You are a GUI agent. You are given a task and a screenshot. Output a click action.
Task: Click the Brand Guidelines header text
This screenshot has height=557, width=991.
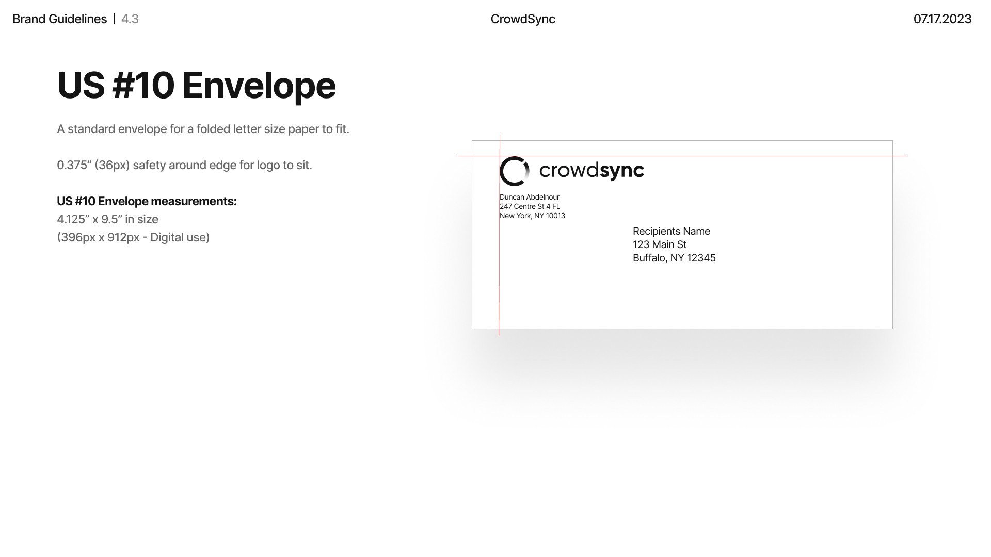point(59,19)
